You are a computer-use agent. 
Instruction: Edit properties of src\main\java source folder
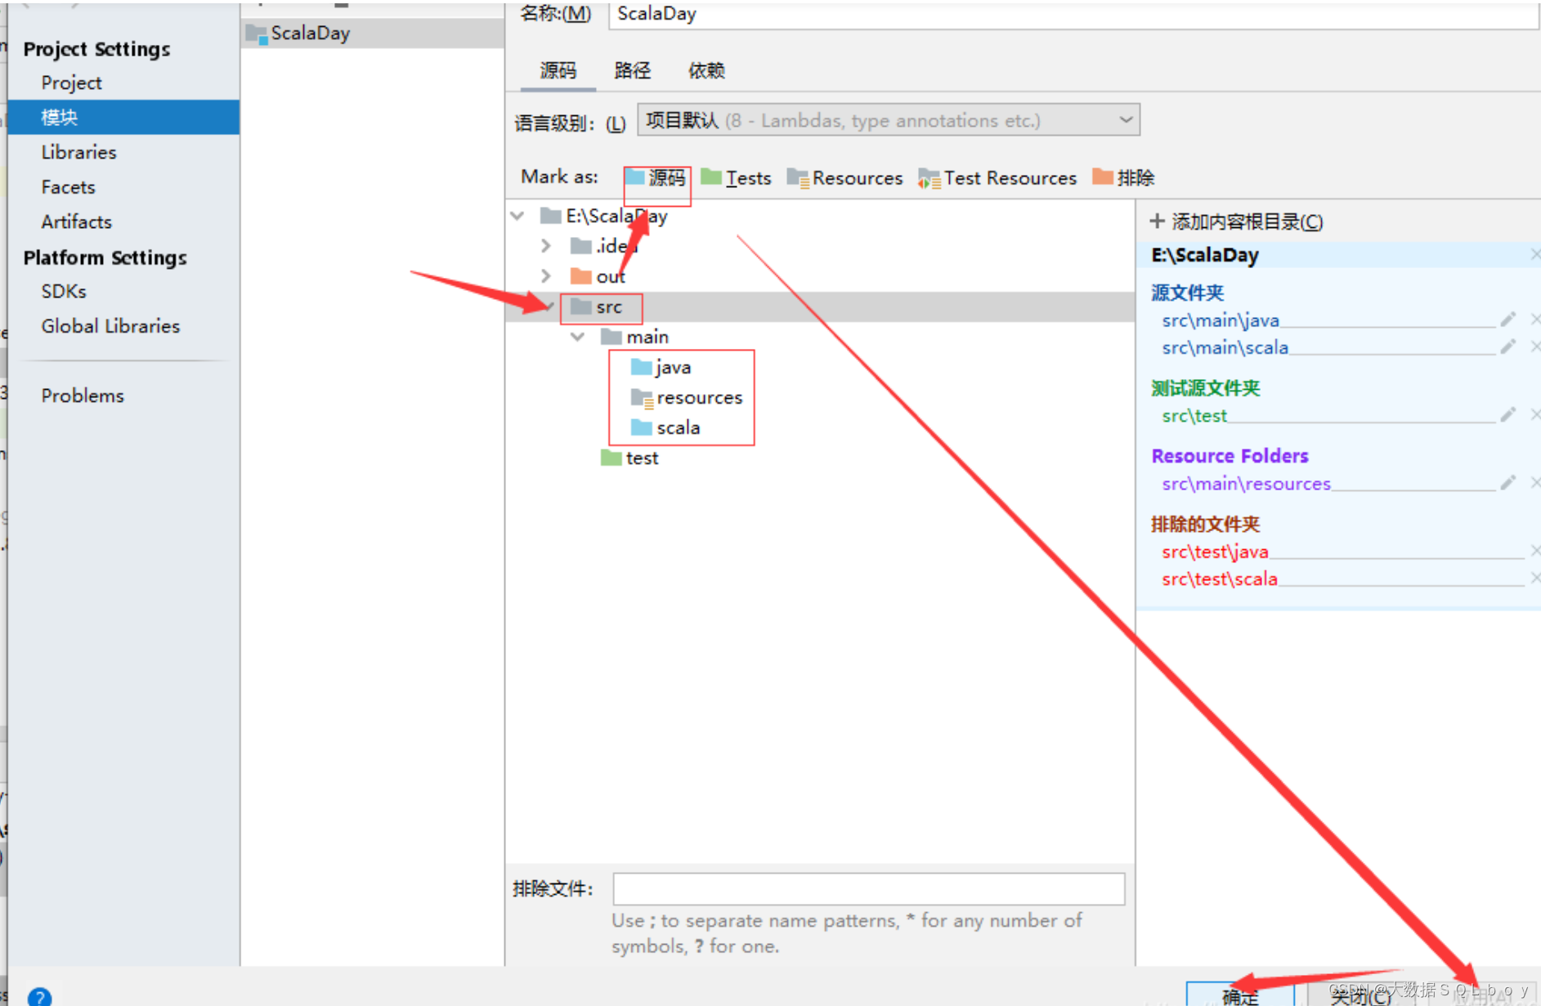(1508, 320)
